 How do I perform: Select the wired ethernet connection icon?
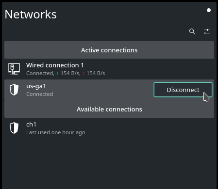click(14, 69)
